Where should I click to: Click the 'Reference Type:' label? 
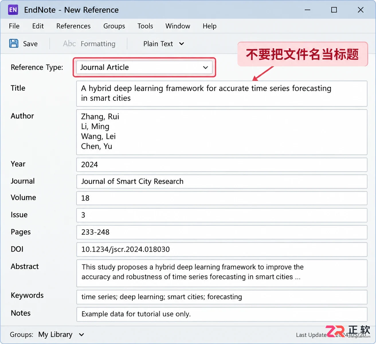[x=37, y=67]
